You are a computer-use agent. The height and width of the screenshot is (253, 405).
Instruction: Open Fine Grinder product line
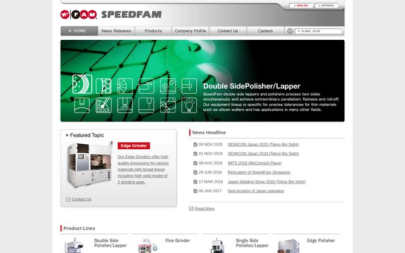pos(178,240)
